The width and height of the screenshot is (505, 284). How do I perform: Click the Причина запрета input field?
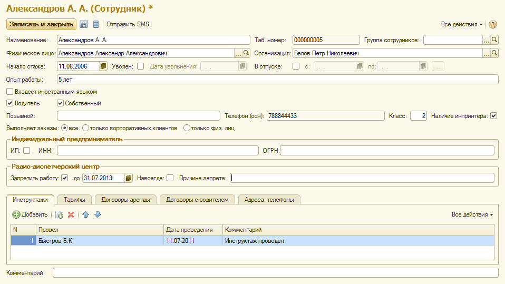(362, 178)
